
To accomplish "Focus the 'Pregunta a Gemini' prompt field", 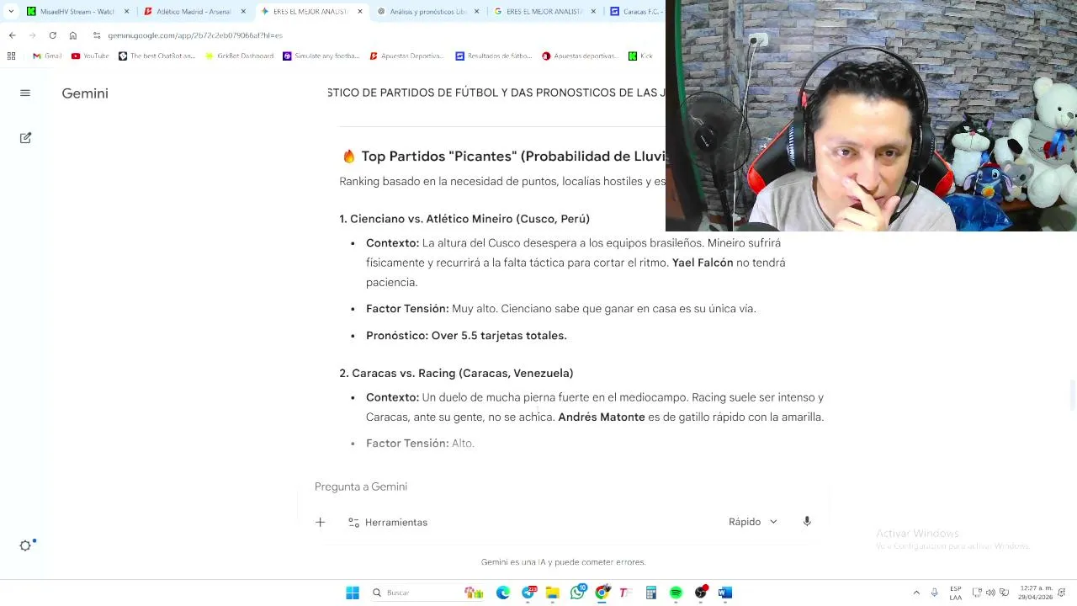I will coord(562,486).
